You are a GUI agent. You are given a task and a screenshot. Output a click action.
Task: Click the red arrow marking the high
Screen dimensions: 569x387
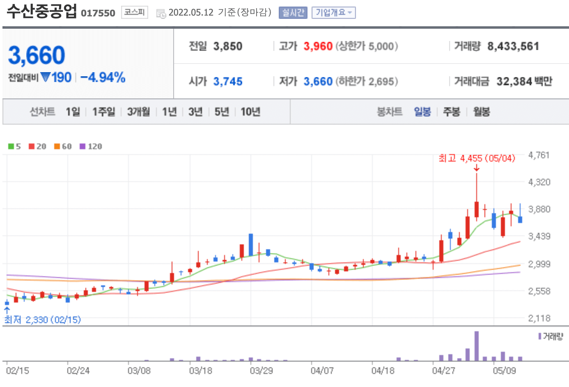[x=477, y=168]
